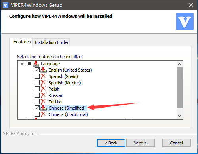Proceed with the Next button
This screenshot has height=154, width=198.
point(140,143)
